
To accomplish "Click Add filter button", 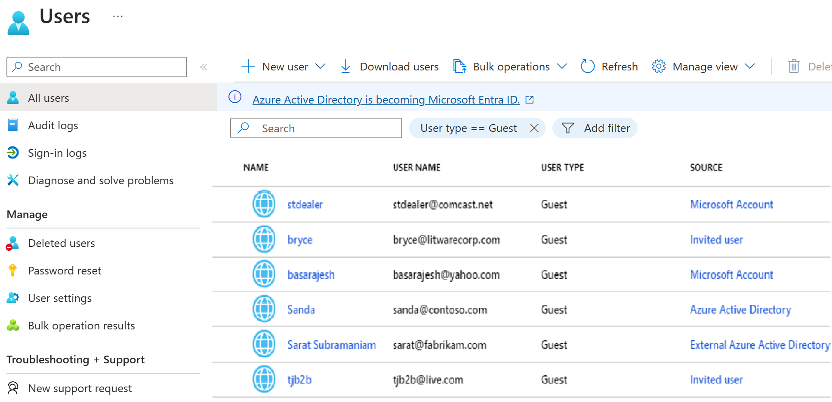I will (595, 128).
